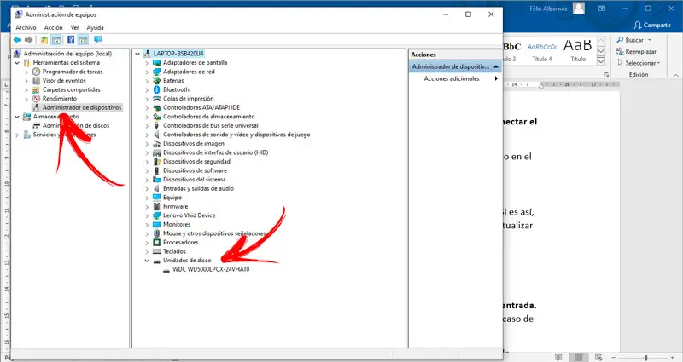Expand Carpetas compartidas chevron

coord(26,90)
